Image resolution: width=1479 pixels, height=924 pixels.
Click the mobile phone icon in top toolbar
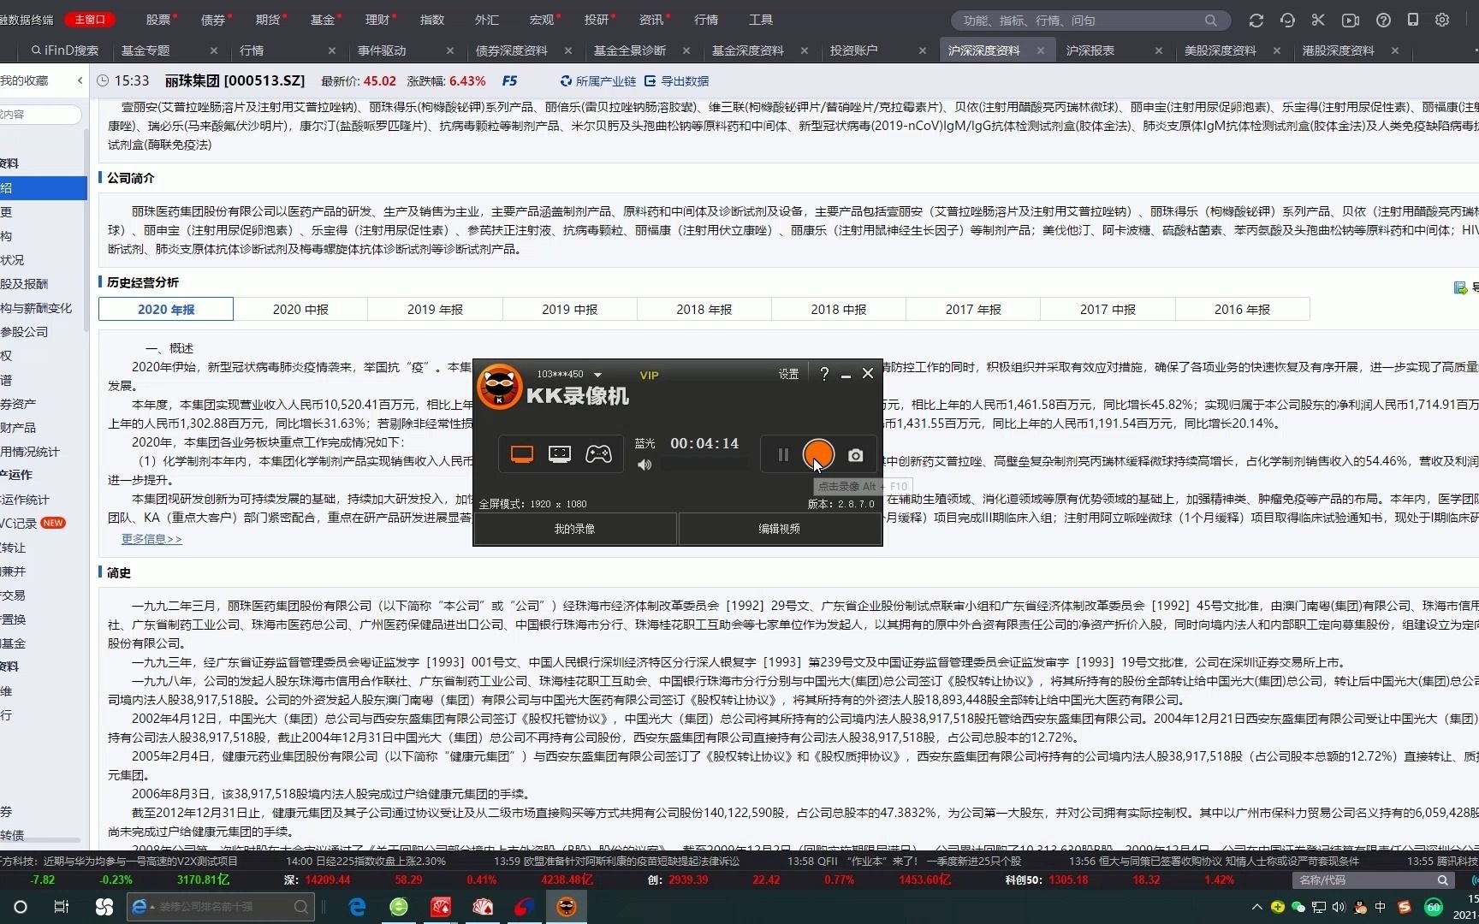1413,20
